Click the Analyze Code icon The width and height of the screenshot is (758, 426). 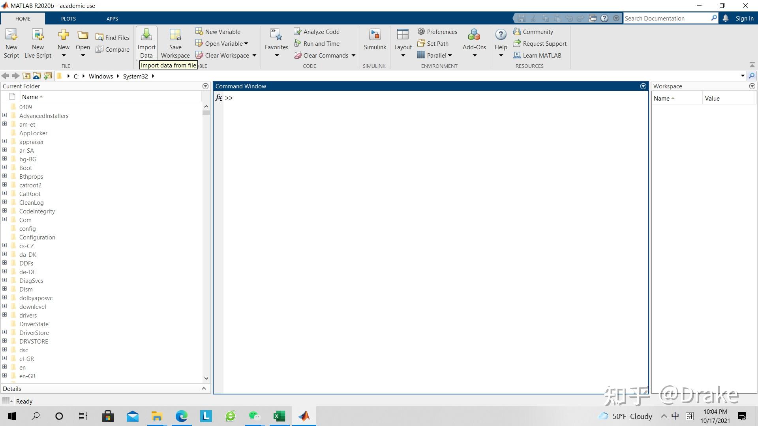pos(298,32)
